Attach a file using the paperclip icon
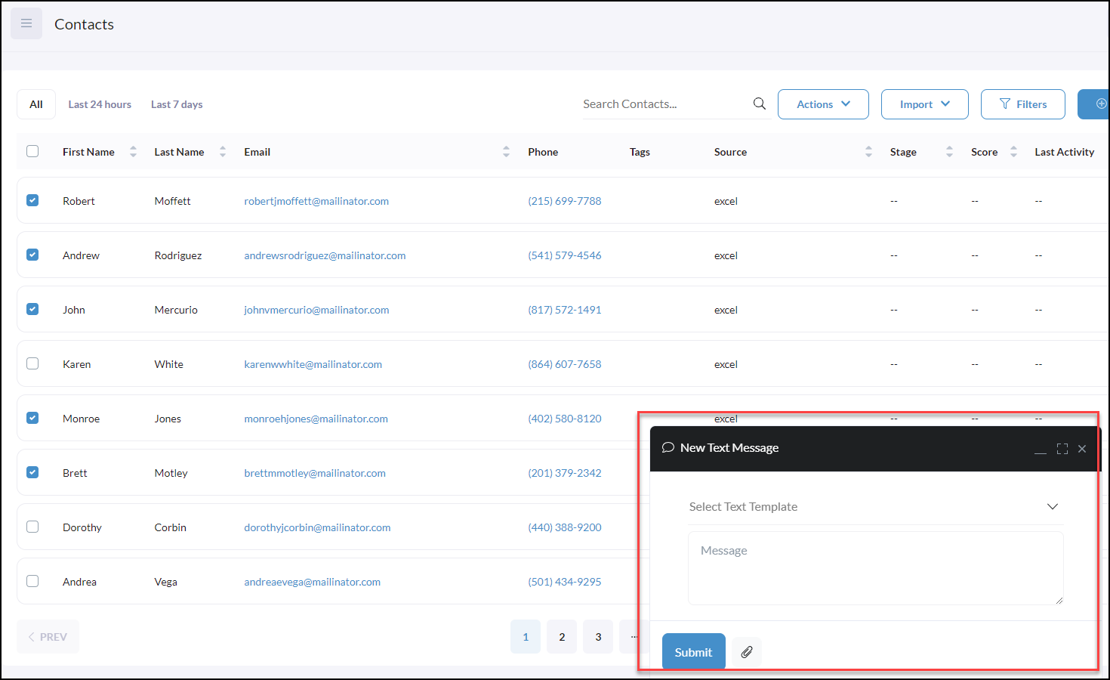1110x680 pixels. (746, 651)
